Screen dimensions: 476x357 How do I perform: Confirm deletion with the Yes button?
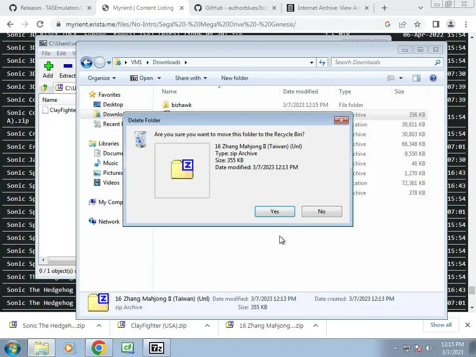275,212
